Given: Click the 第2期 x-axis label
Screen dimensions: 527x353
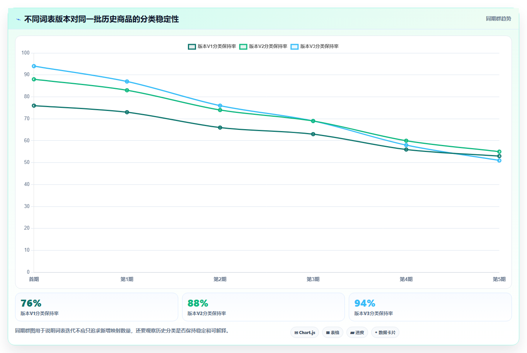Looking at the screenshot, I should pos(220,279).
